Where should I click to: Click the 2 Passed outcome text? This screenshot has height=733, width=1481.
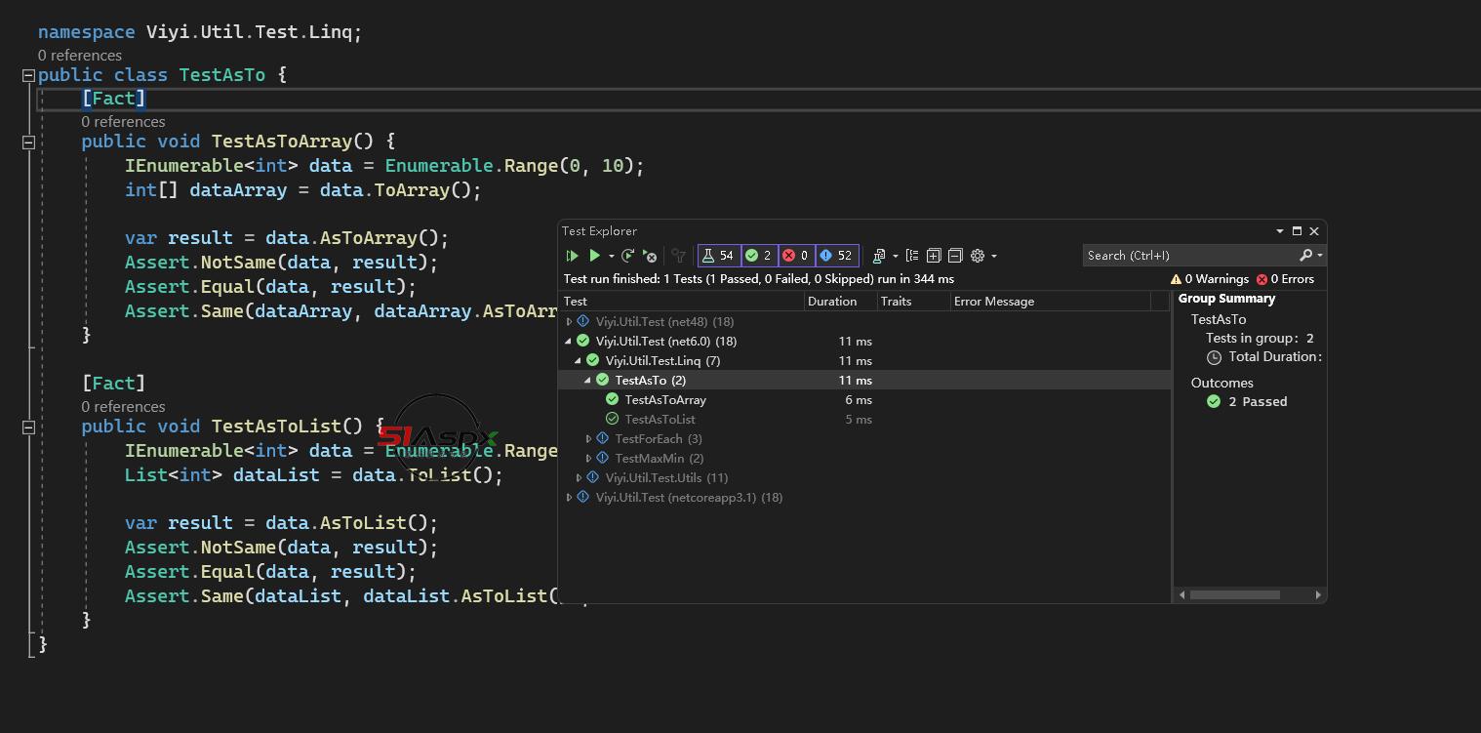tap(1258, 401)
